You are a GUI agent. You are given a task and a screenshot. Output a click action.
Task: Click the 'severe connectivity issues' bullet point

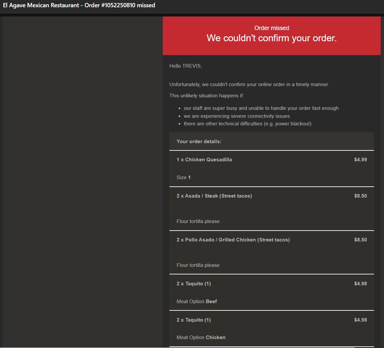(236, 116)
